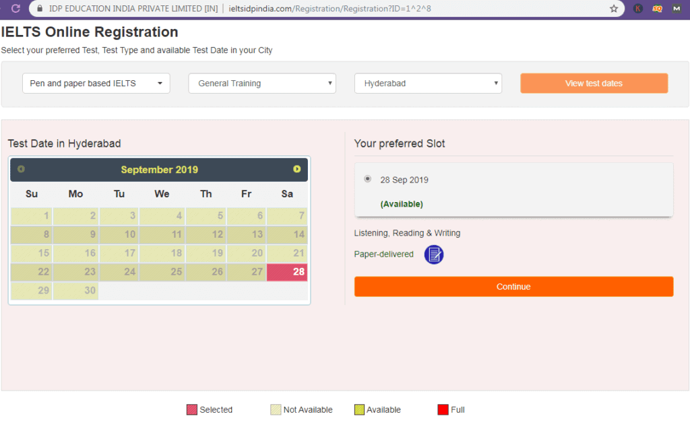
Task: Click the IELTS Online Registration heading
Action: tap(90, 32)
